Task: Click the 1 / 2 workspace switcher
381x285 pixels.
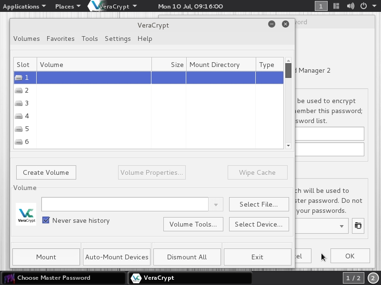Action: [353, 278]
